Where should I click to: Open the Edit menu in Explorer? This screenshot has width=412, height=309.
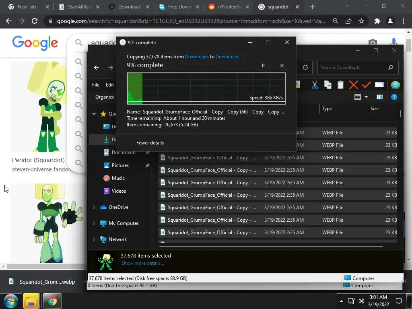(109, 84)
